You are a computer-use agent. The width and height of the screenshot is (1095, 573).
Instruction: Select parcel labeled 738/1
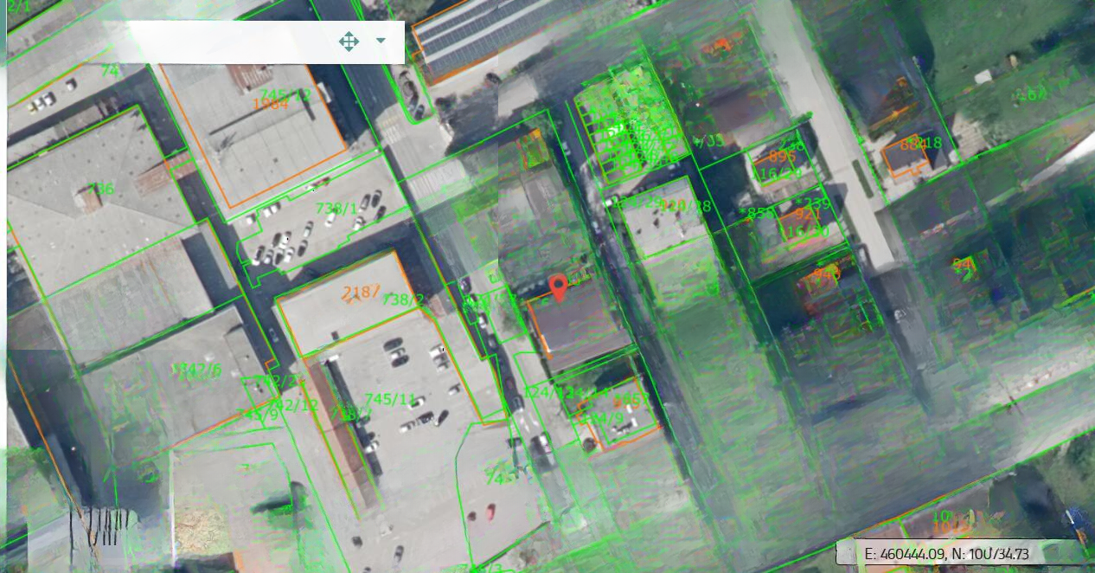pos(336,209)
